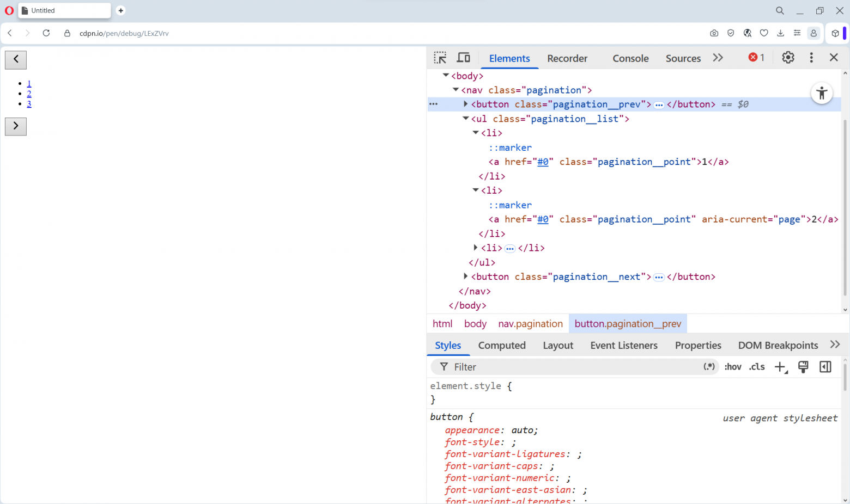
Task: Open the accessibility tree view button
Action: (822, 93)
